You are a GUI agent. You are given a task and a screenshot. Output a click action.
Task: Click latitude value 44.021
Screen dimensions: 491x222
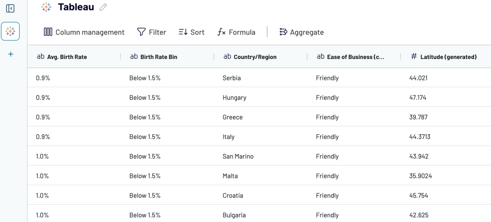point(418,78)
